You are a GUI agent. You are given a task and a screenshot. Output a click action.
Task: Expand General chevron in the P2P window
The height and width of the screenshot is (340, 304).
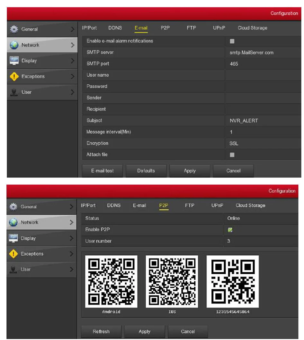[71, 207]
